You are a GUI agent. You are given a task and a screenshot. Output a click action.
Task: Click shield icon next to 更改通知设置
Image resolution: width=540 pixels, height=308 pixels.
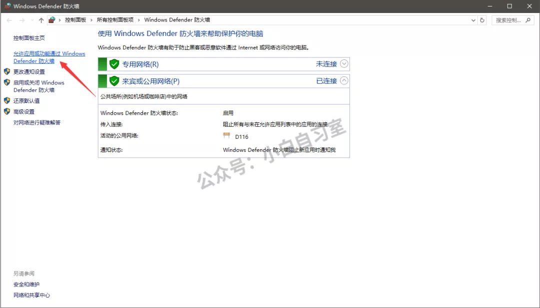click(x=7, y=71)
